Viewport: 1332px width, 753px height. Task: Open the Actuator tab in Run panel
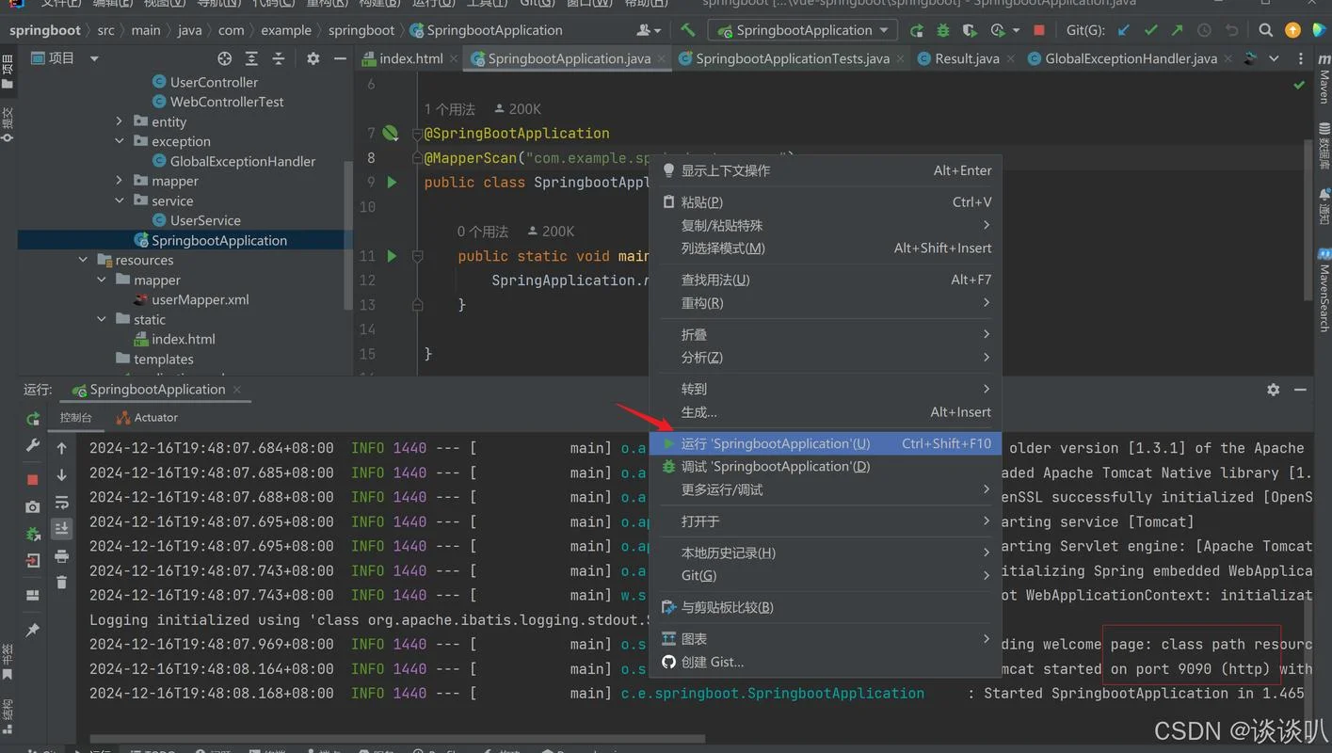(147, 418)
